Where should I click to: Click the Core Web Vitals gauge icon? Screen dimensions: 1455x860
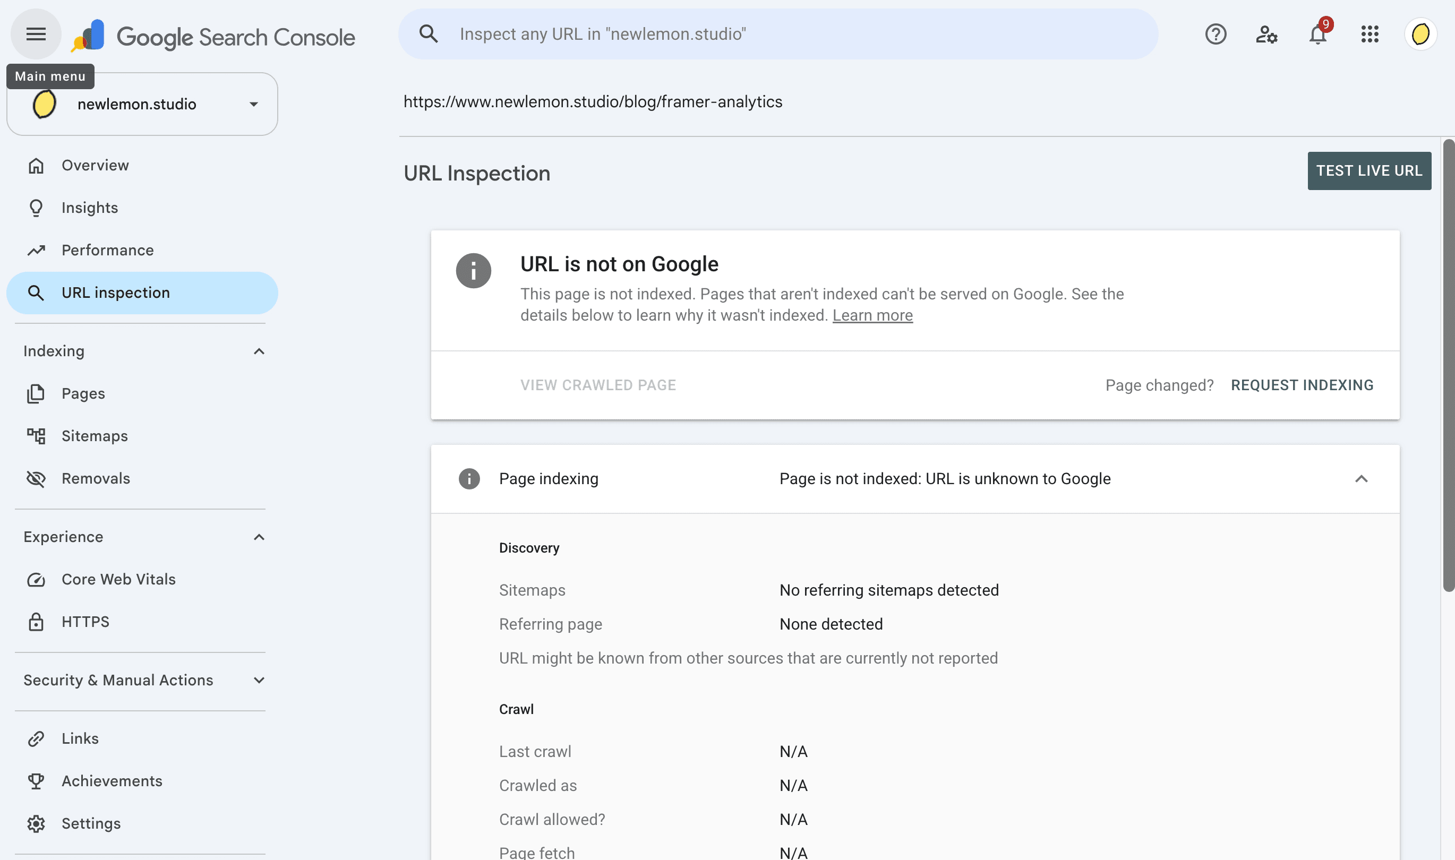coord(36,580)
